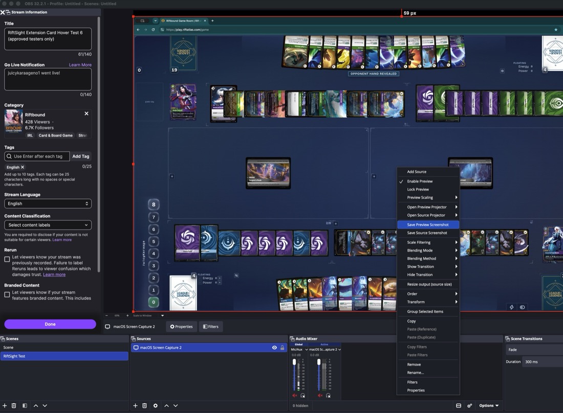This screenshot has height=413, width=563.
Task: Choose Remove in context menu
Action: tap(428, 364)
